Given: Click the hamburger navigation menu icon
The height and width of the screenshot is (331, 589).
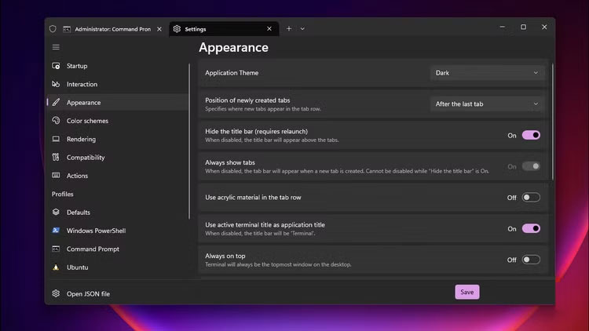Looking at the screenshot, I should [56, 47].
